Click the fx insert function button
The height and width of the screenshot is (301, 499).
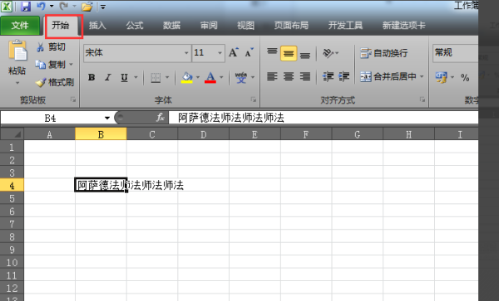point(160,118)
